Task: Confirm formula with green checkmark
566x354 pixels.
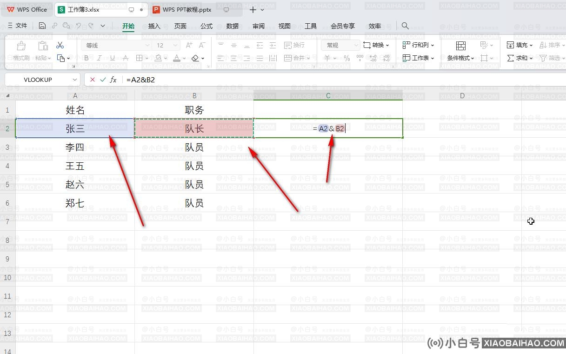Action: [103, 80]
